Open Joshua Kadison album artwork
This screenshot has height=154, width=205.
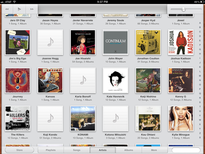[x=181, y=42]
